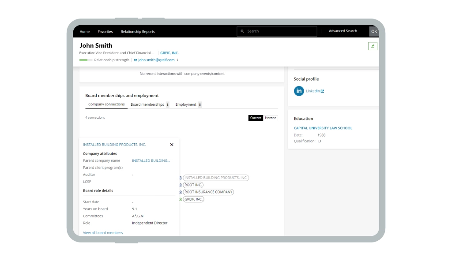This screenshot has height=261, width=452.
Task: Open the OK user avatar button
Action: point(374,31)
